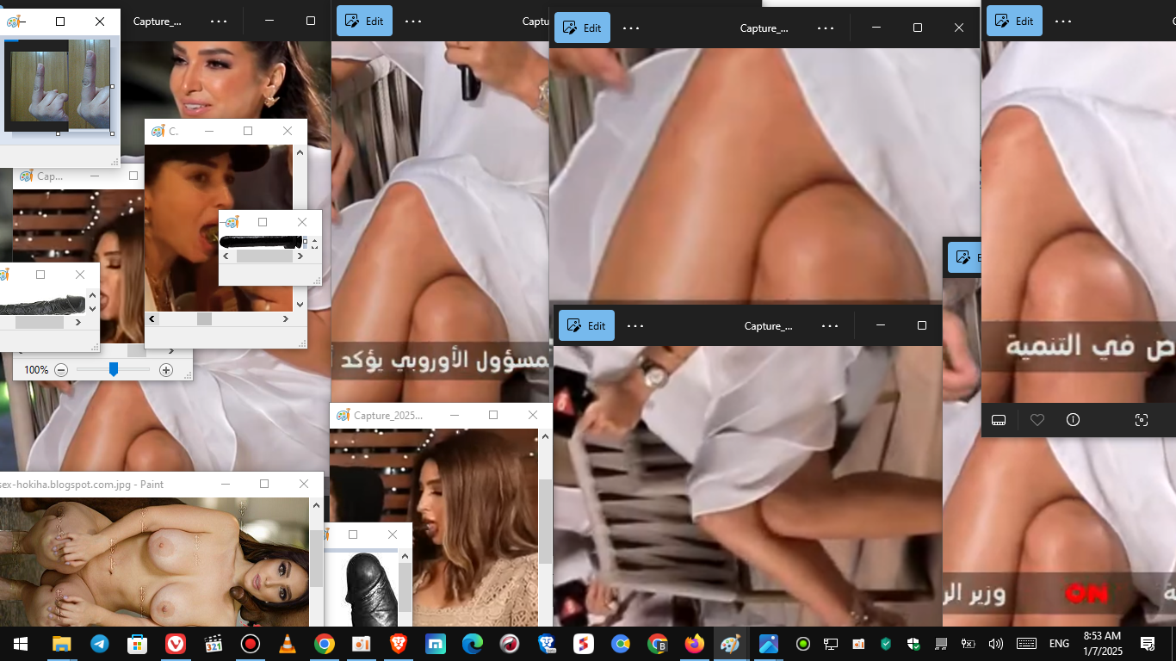Show image info in the Photos toolbar
The image size is (1176, 661).
pos(1073,420)
